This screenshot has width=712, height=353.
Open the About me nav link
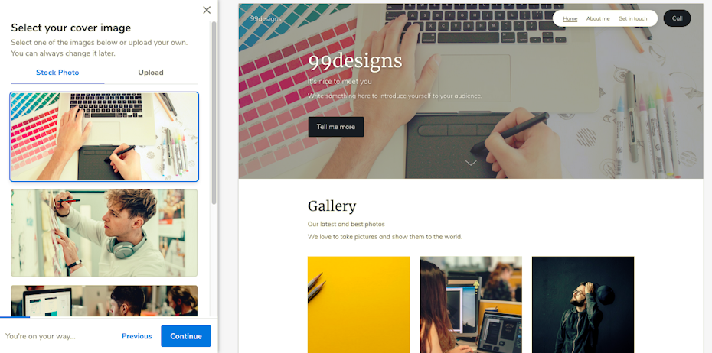click(598, 18)
